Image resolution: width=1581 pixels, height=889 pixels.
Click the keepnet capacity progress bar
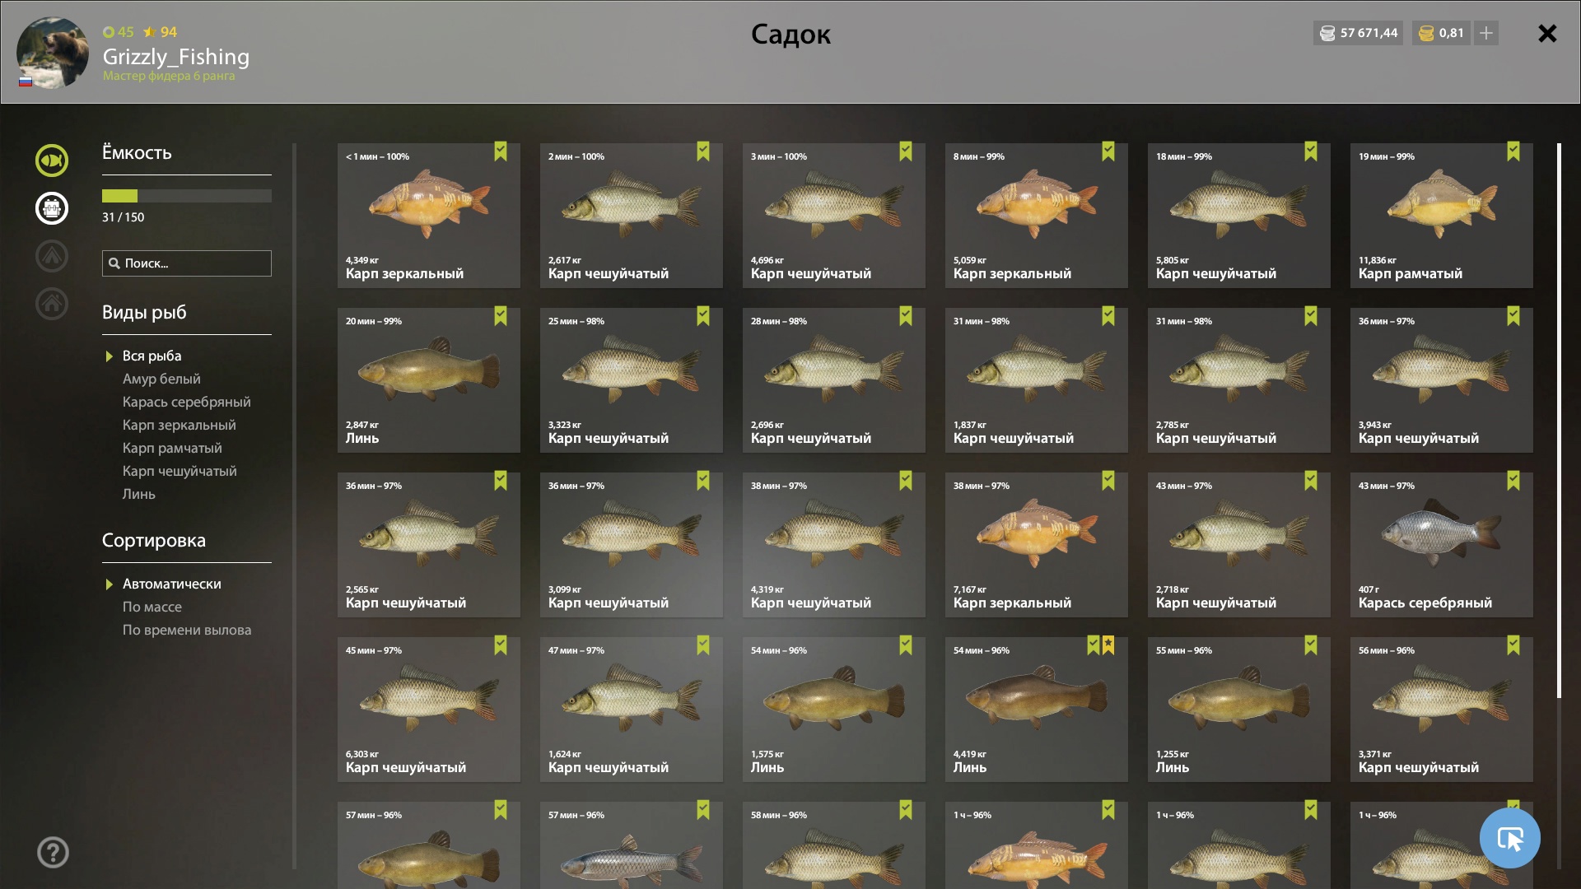tap(187, 196)
